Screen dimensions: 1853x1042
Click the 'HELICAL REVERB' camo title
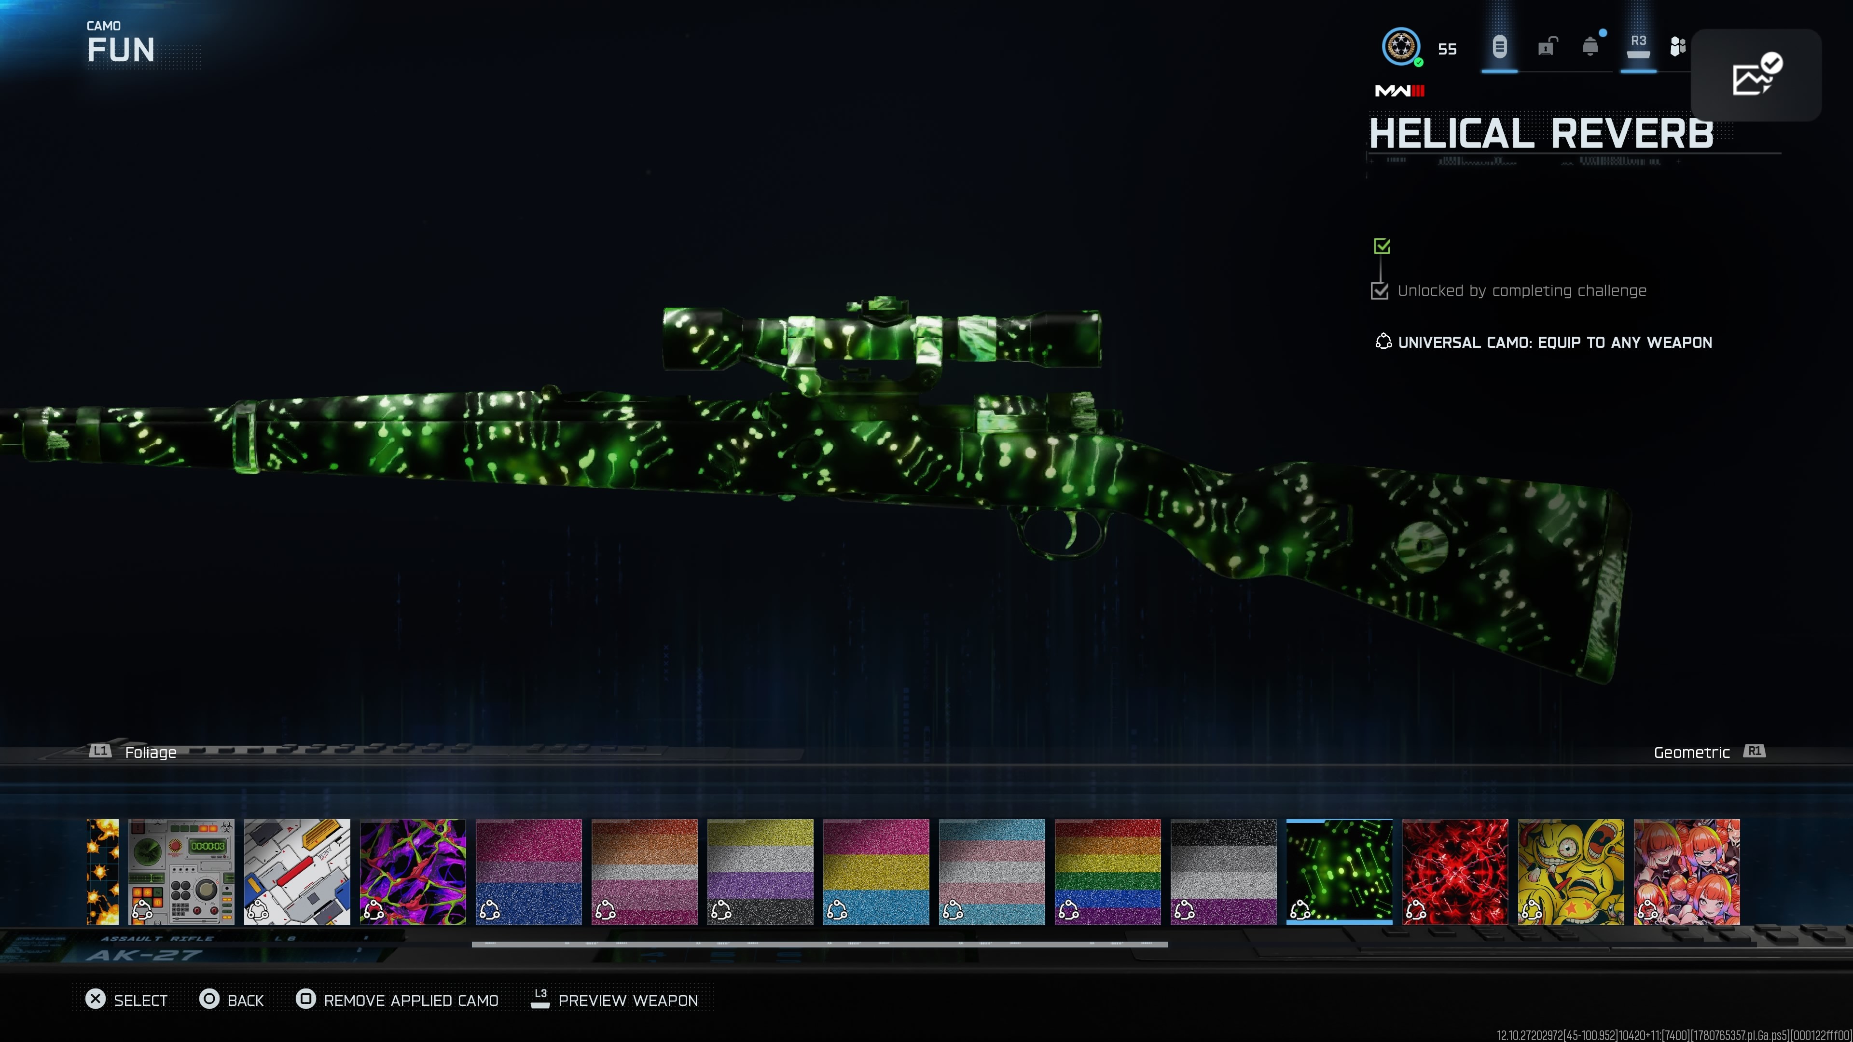click(1542, 134)
